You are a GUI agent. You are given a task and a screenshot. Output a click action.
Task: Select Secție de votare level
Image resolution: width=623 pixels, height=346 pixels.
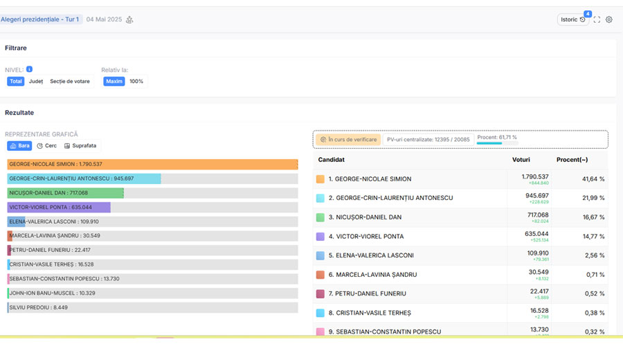[70, 81]
